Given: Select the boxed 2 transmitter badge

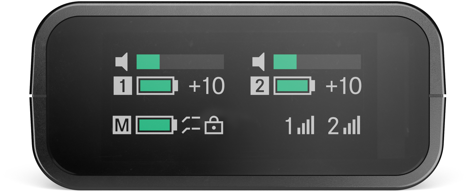Looking at the screenshot, I should [x=260, y=86].
